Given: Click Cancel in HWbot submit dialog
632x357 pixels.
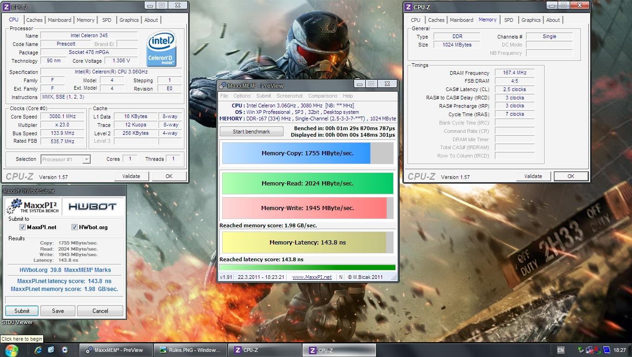Looking at the screenshot, I should point(100,311).
